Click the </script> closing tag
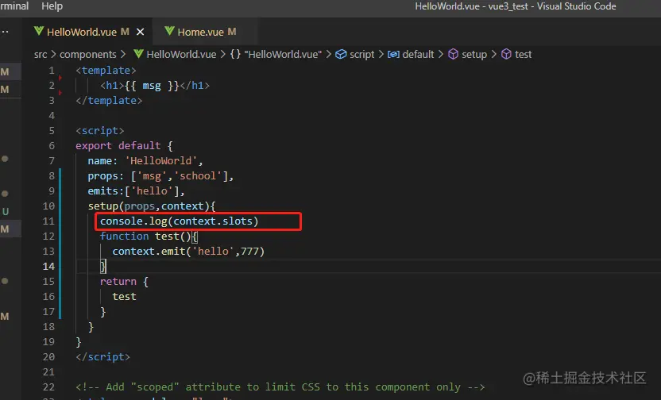The width and height of the screenshot is (661, 400). click(102, 357)
